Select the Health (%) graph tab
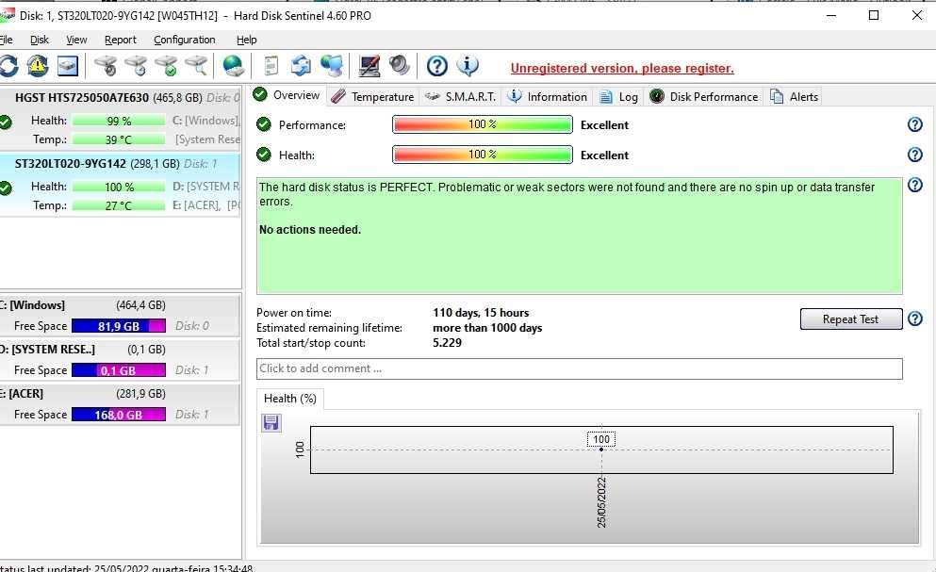The image size is (936, 572). coord(290,399)
